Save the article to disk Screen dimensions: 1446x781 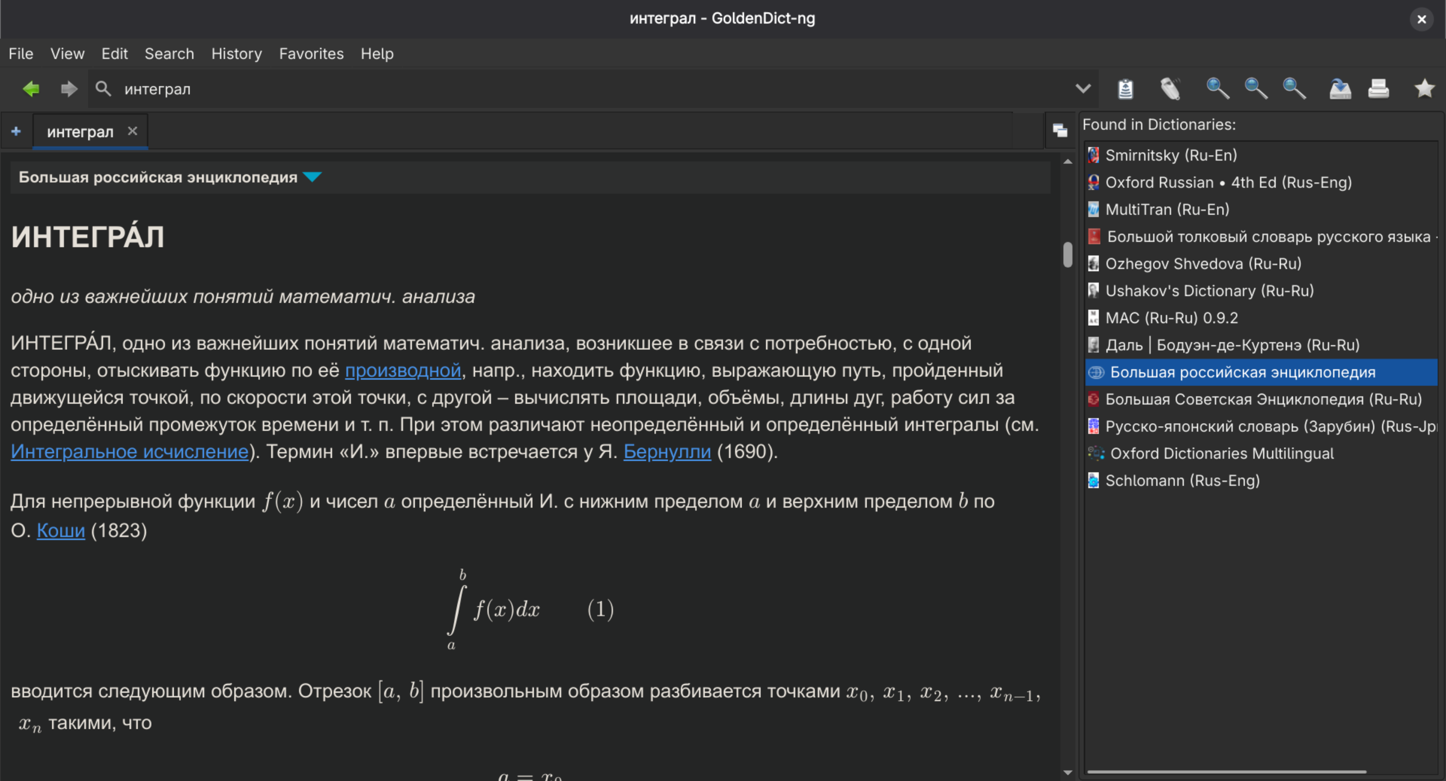1340,89
